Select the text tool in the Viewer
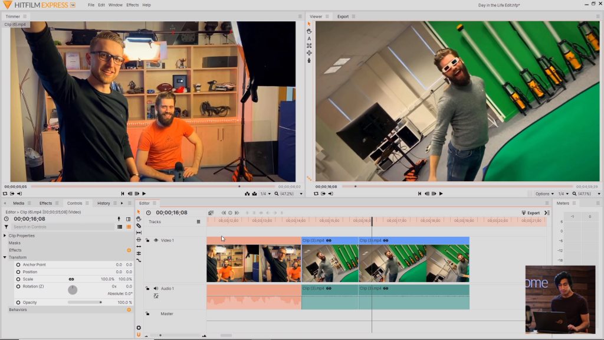 (309, 38)
